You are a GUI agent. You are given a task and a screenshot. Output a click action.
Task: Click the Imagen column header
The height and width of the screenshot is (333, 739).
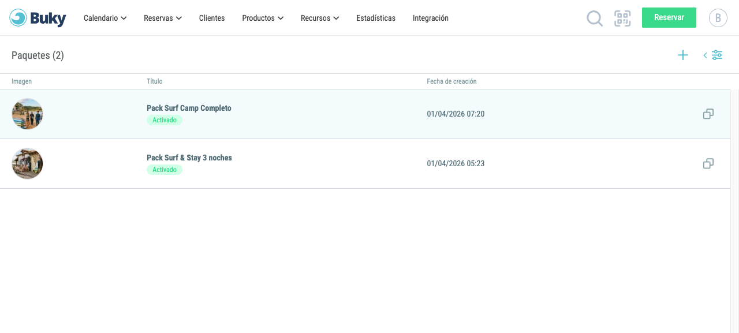coord(21,81)
